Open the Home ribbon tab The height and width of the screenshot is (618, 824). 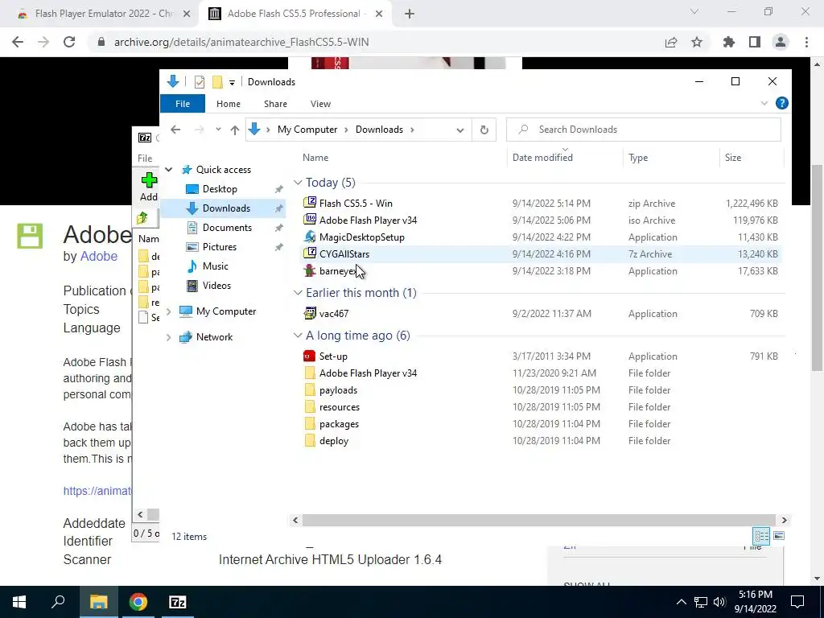pos(228,104)
